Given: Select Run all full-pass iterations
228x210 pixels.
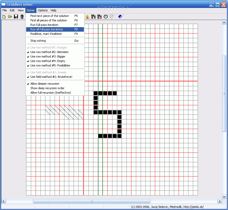Looking at the screenshot, I should 55,29.
